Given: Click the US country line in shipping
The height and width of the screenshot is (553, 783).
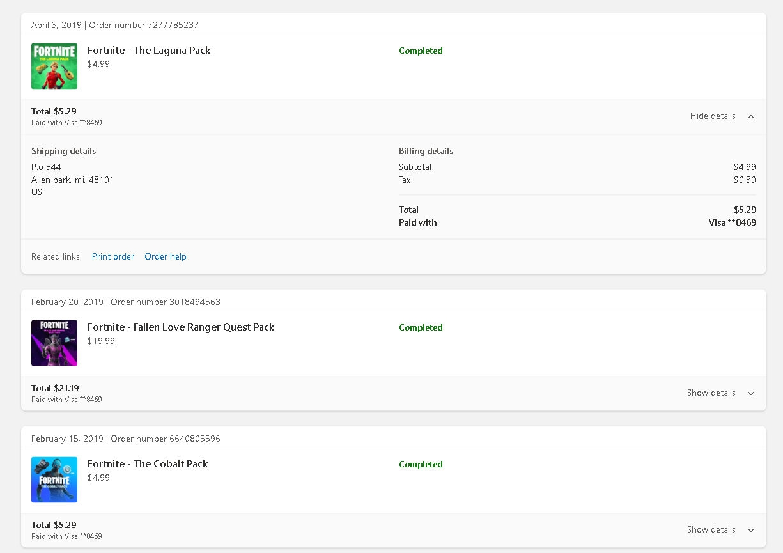Looking at the screenshot, I should point(36,192).
